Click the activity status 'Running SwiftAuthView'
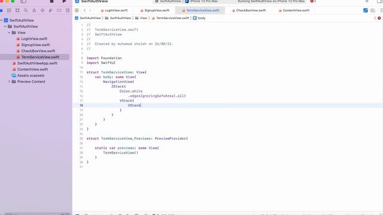 pos(271,1)
